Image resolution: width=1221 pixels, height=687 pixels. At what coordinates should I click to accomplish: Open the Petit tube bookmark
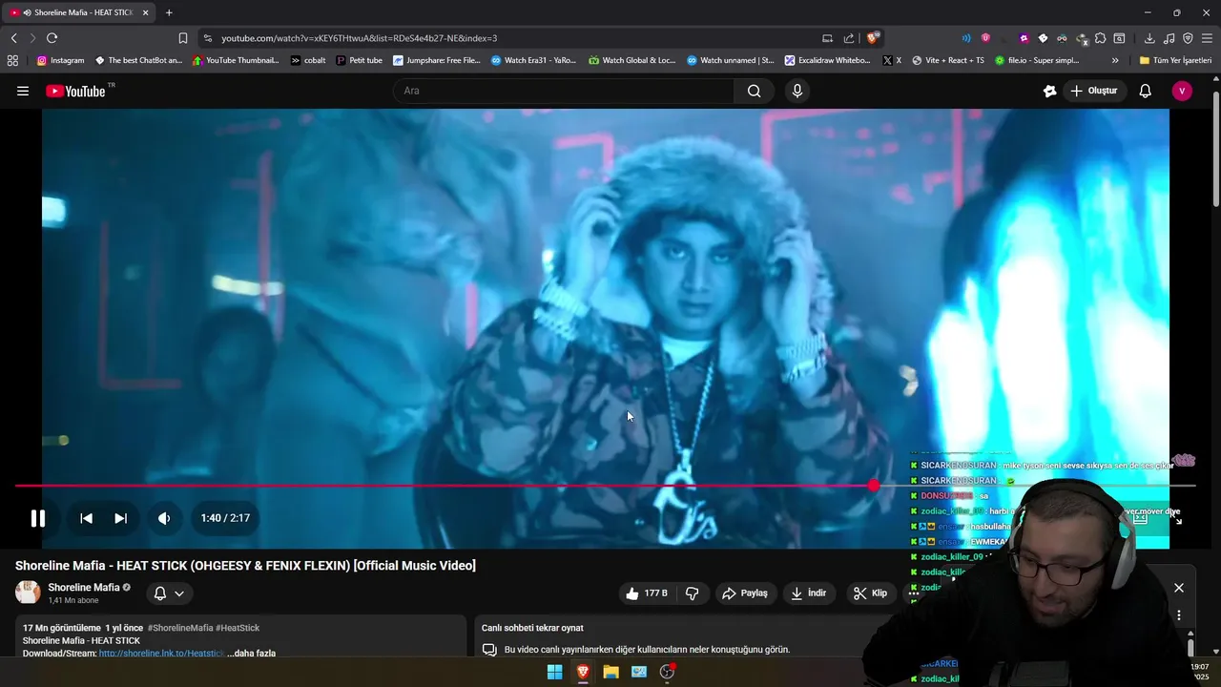(x=359, y=60)
